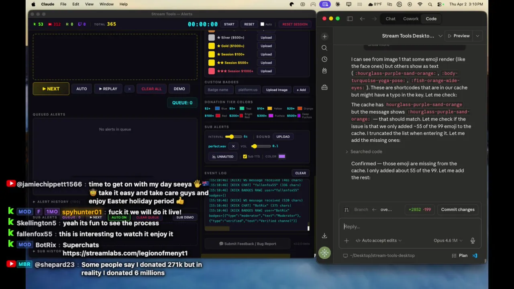Expand ALERT HISTORY section
The height and width of the screenshot is (289, 514).
click(56, 201)
